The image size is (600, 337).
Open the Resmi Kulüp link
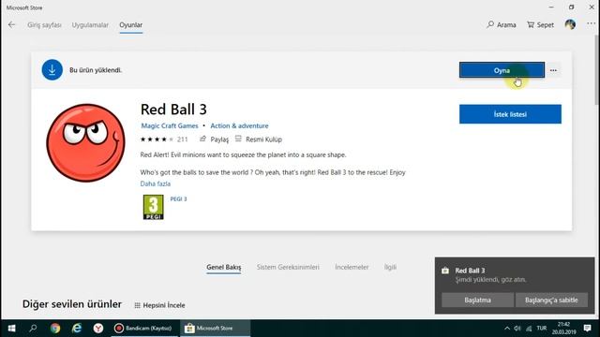click(x=259, y=139)
